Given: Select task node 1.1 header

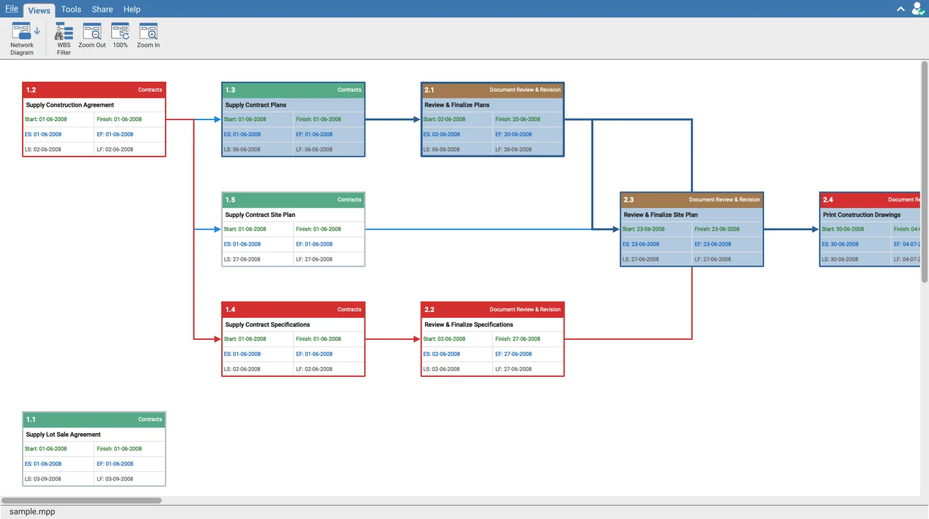Looking at the screenshot, I should click(94, 419).
